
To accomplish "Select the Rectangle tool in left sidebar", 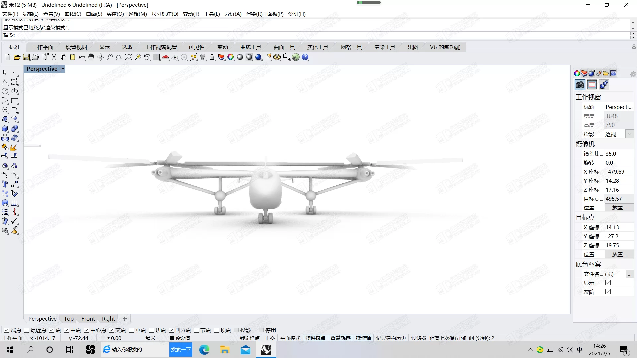I will pos(14,100).
